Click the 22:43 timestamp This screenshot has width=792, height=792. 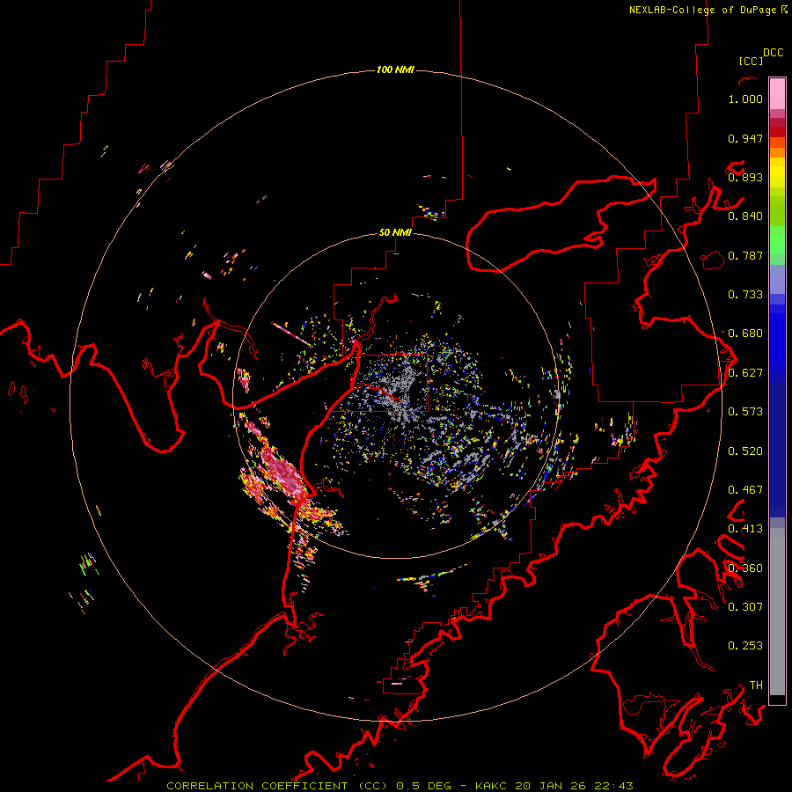click(x=615, y=786)
